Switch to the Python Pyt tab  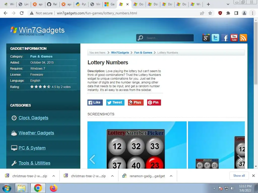click(81, 4)
